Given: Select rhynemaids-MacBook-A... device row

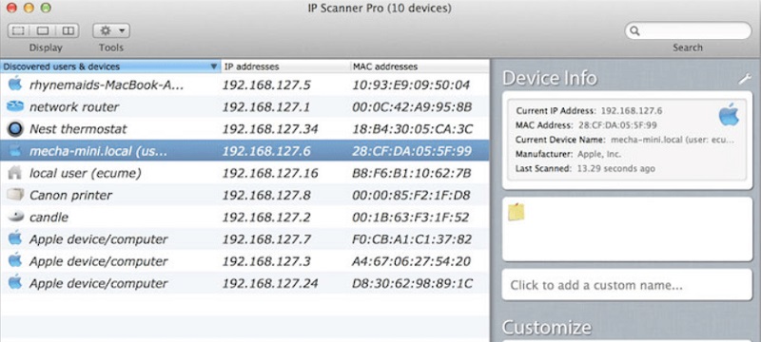Looking at the screenshot, I should (x=244, y=85).
